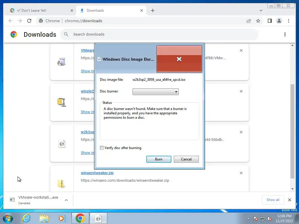
Task: Open the Windows Start menu
Action: [8, 218]
